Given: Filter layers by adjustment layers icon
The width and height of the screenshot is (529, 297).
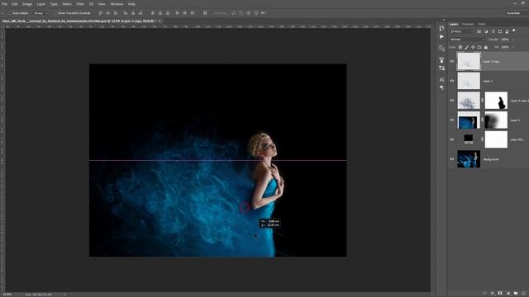Looking at the screenshot, I should [x=486, y=31].
